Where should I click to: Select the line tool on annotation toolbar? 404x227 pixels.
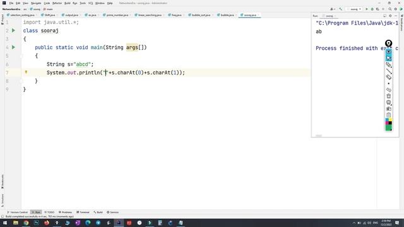tap(389, 71)
